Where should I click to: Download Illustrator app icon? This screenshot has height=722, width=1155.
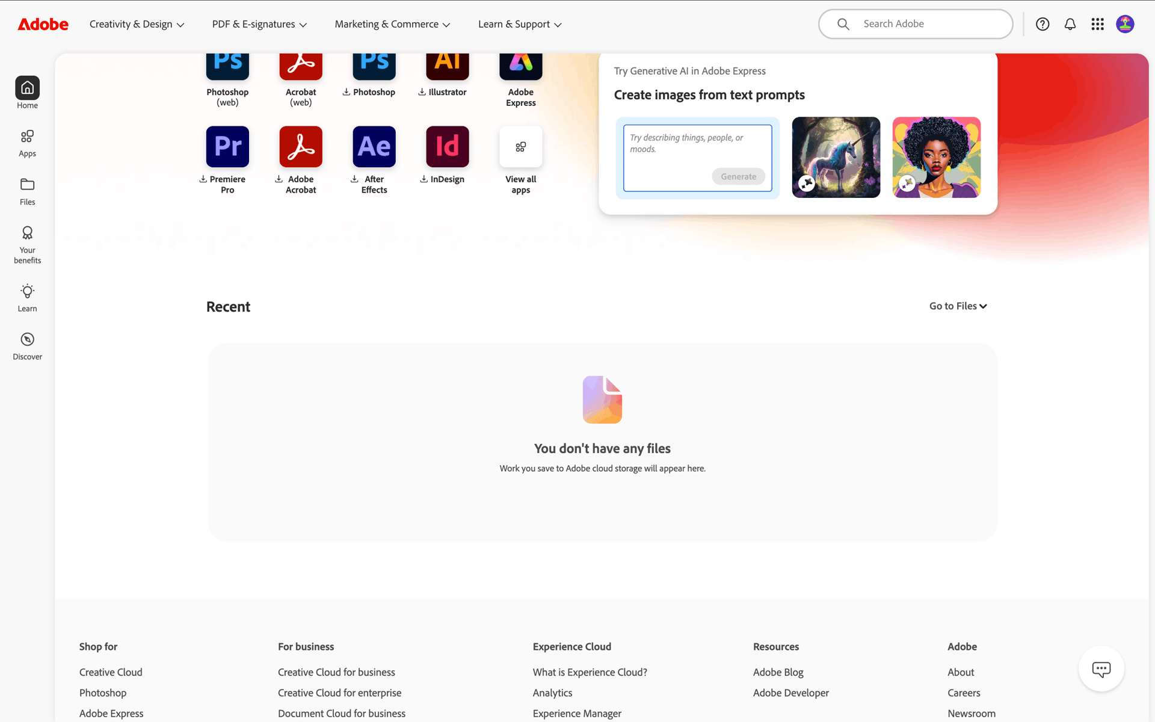[448, 66]
